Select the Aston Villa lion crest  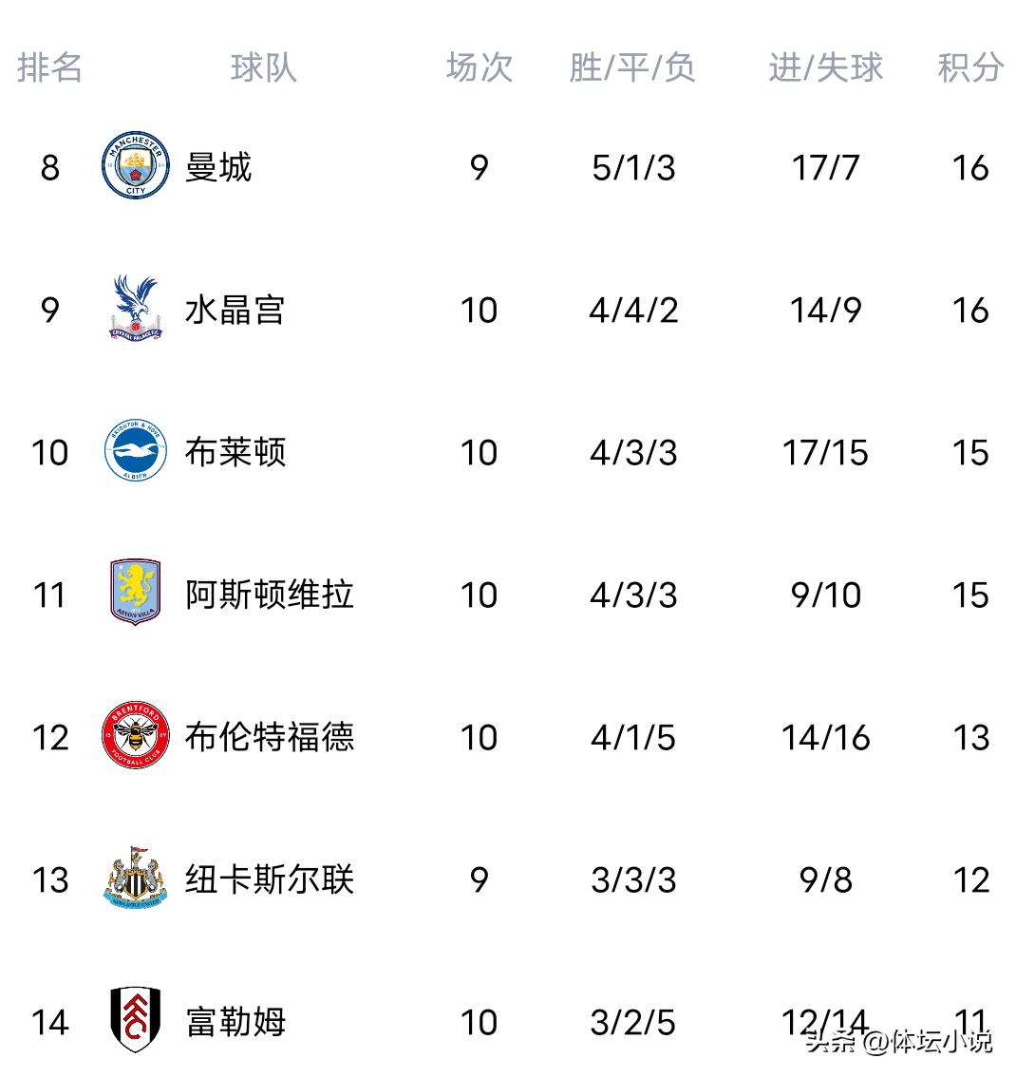click(136, 593)
